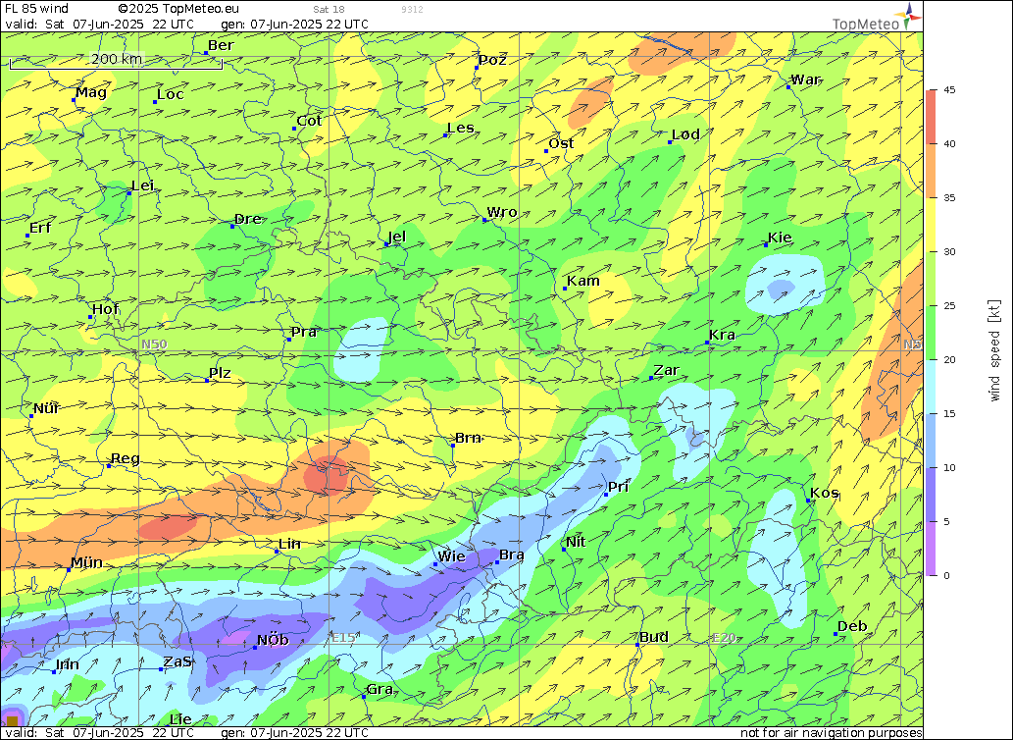Screen dimensions: 1013x740
Task: Click the 'Kra' city label
Action: (723, 335)
